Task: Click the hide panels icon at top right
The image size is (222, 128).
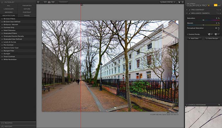Action: (x=182, y=2)
